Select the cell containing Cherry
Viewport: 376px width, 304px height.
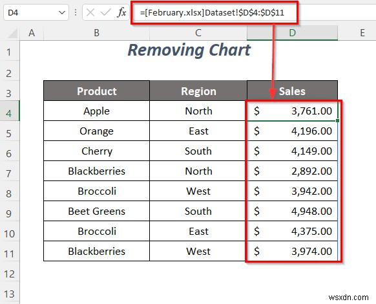(97, 151)
